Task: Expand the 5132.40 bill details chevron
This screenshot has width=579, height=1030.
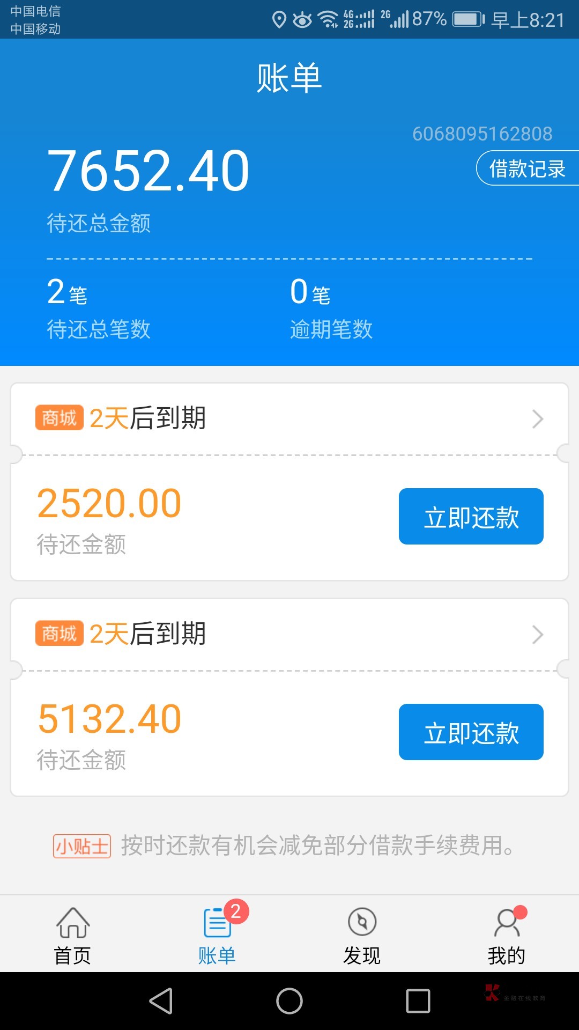Action: point(537,635)
